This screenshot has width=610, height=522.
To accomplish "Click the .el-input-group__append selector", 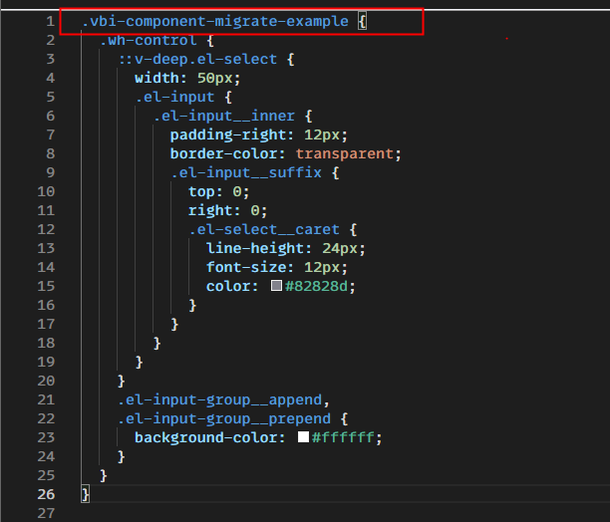I will [x=220, y=399].
